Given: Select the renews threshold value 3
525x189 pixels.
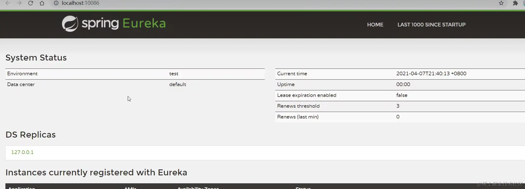Looking at the screenshot, I should click(x=398, y=106).
